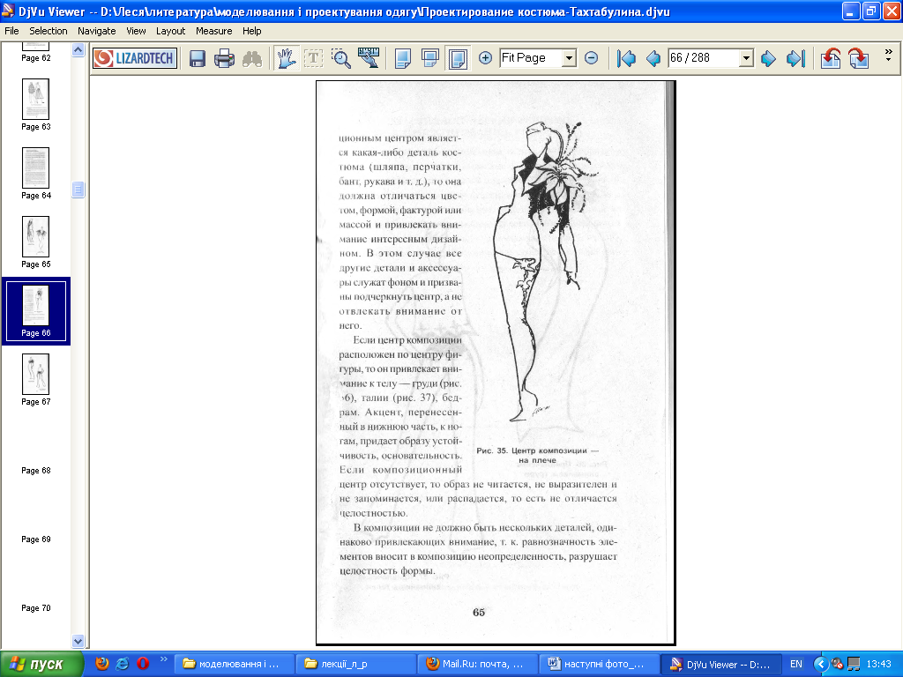Click the Page 69 label
This screenshot has width=903, height=677.
pyautogui.click(x=35, y=539)
